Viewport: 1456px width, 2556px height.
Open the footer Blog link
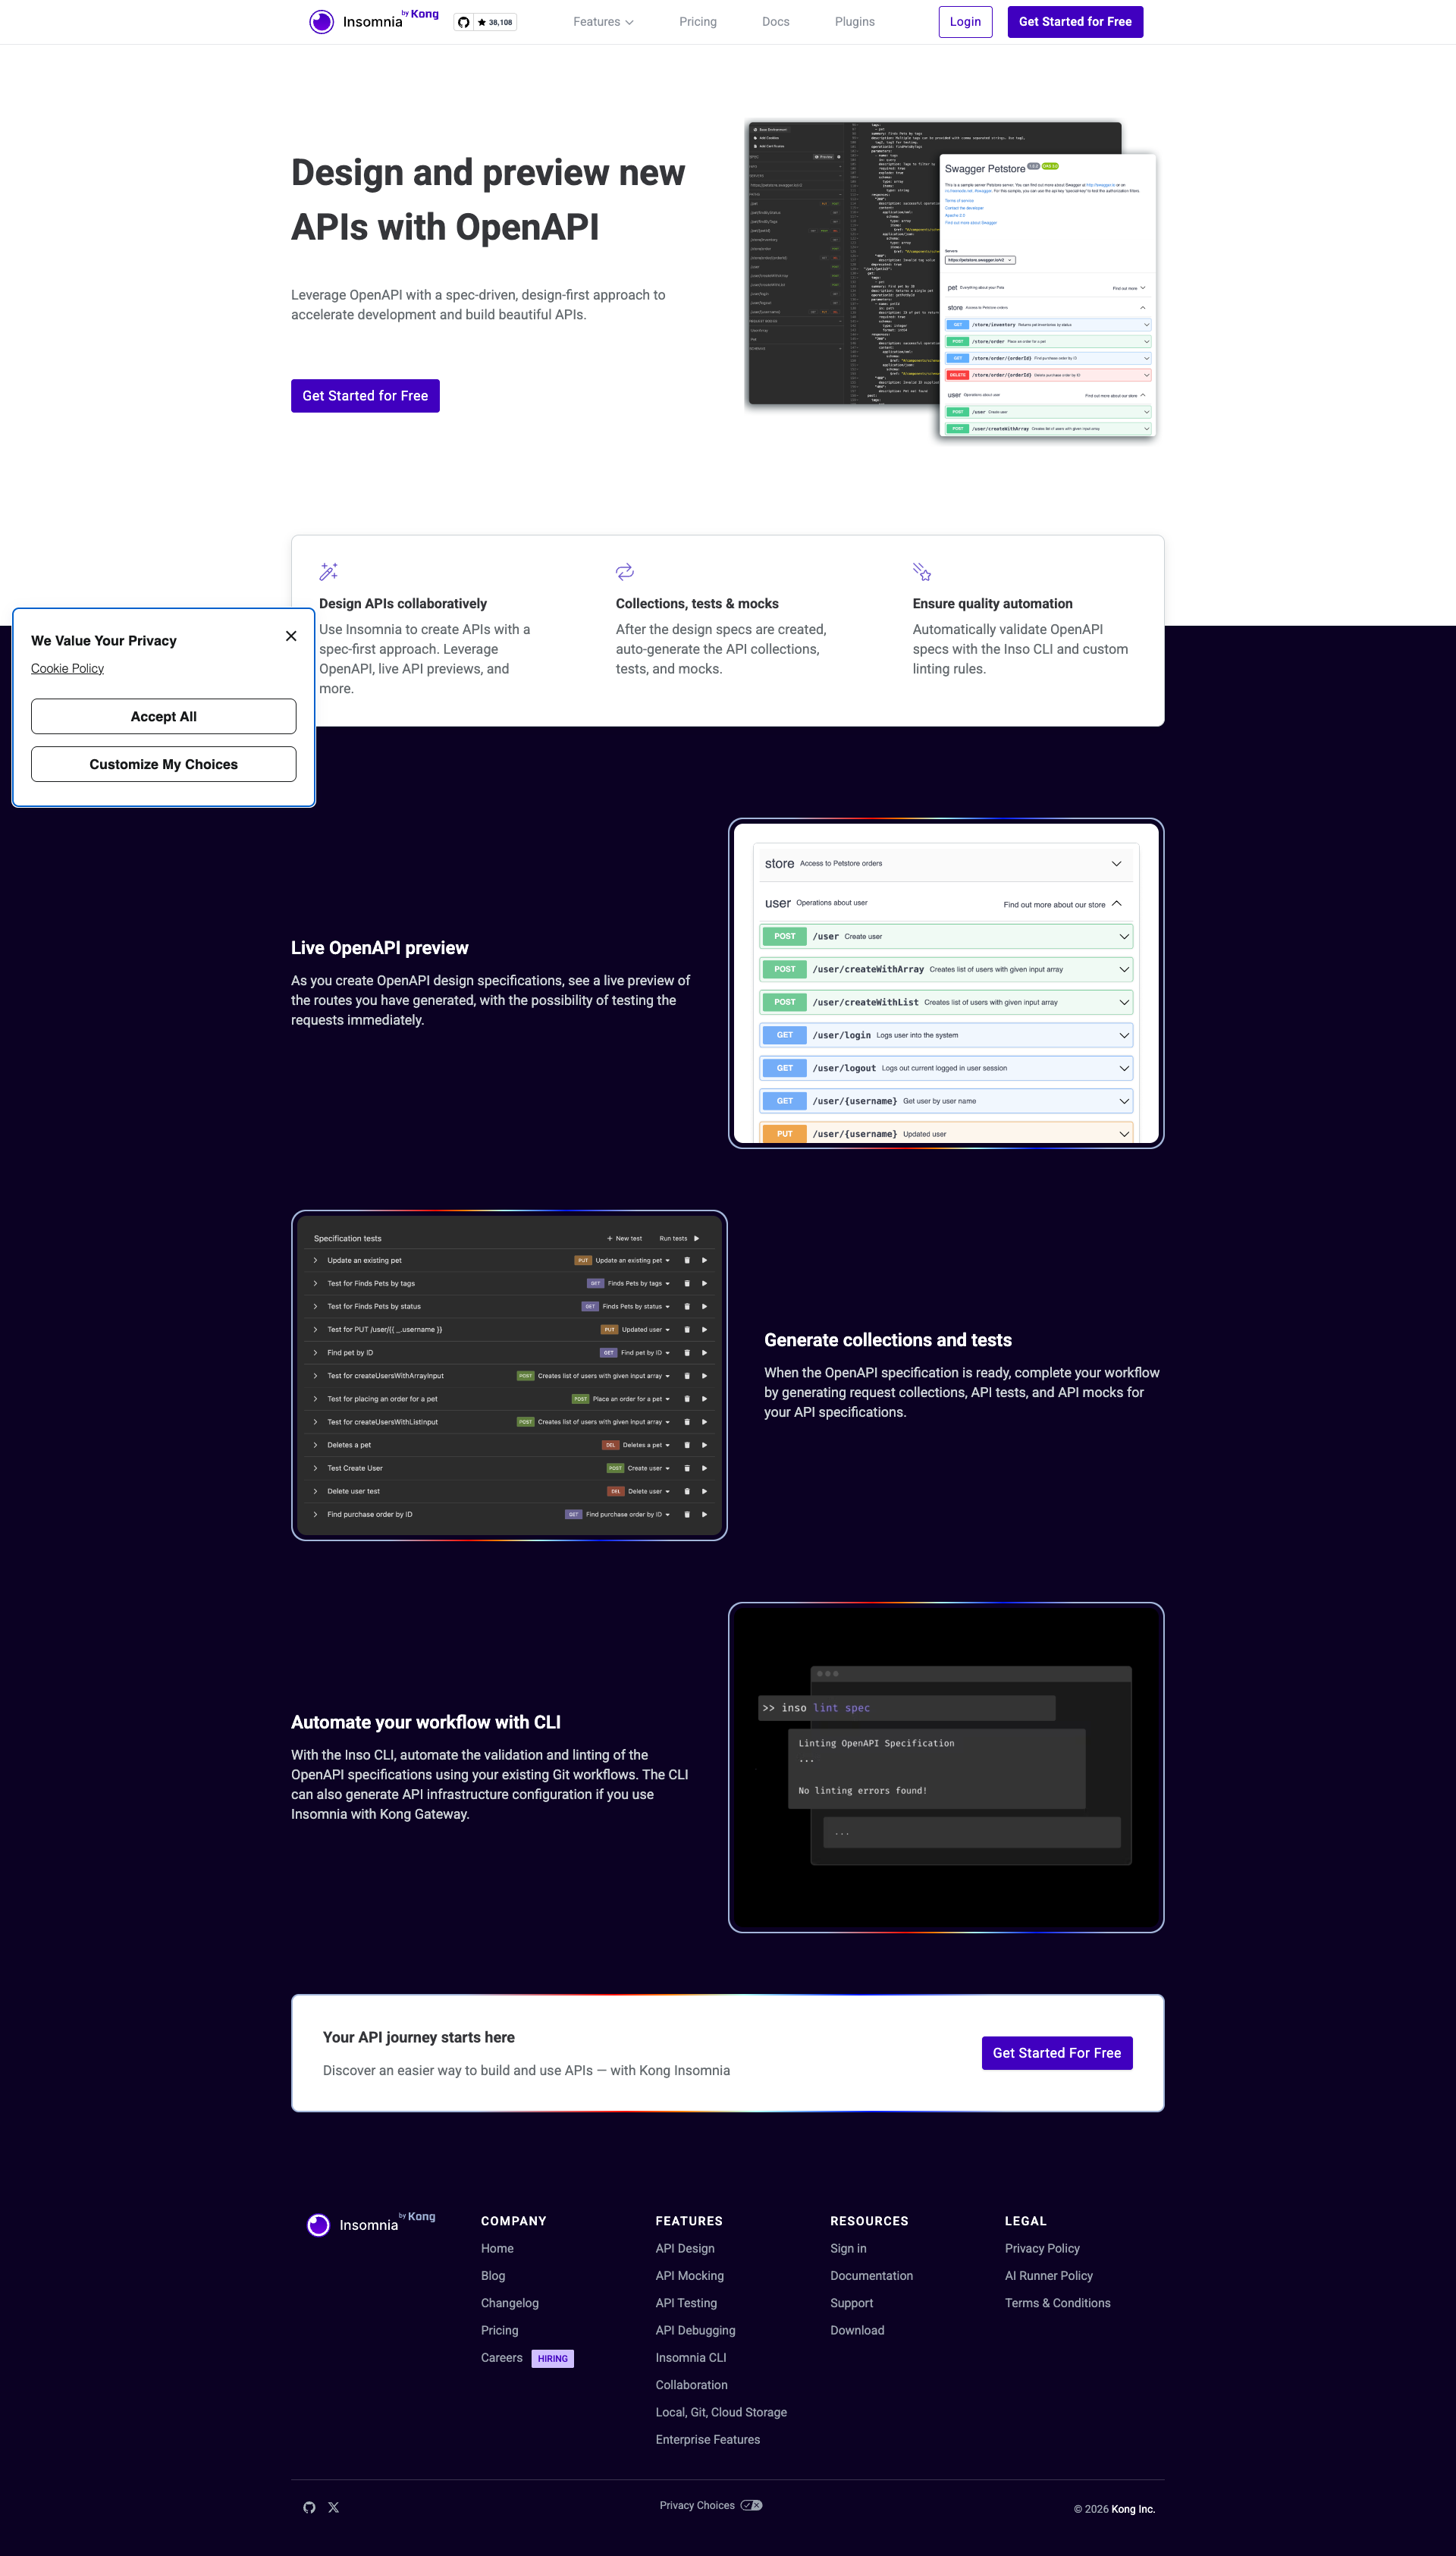(493, 2276)
